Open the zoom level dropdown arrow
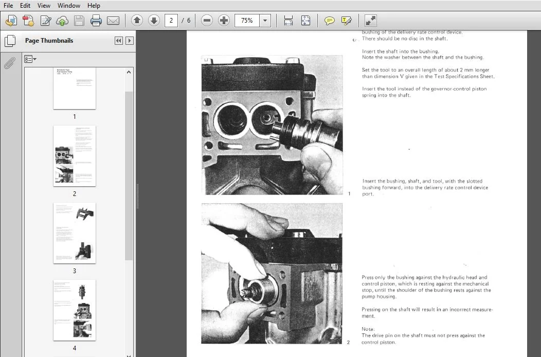This screenshot has width=541, height=357. pos(265,21)
